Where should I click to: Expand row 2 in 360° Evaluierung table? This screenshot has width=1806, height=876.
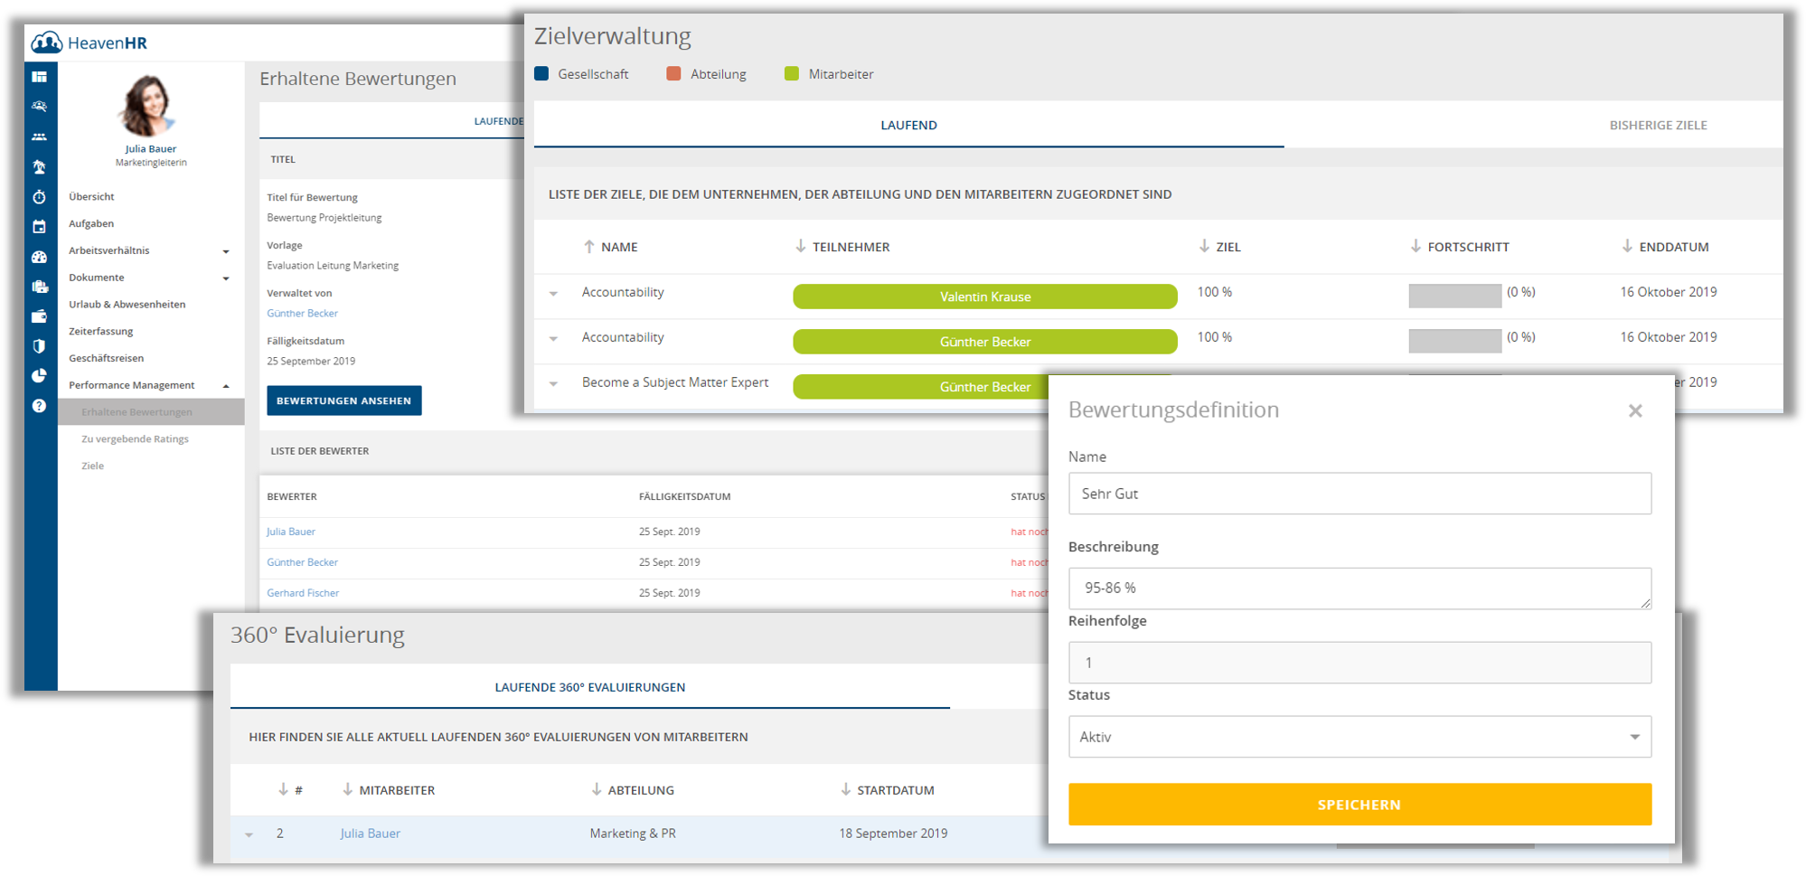pyautogui.click(x=249, y=834)
